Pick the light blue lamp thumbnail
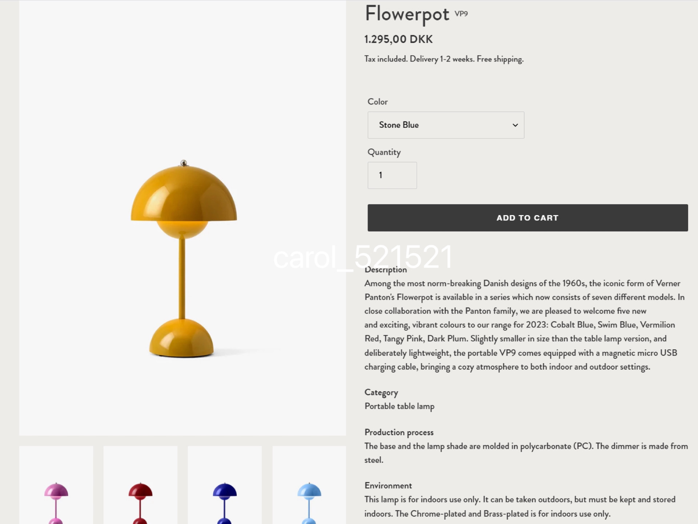Screen dimensions: 698x524 coord(309,485)
